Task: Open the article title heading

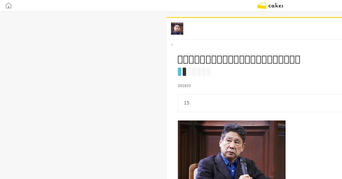Action: (x=239, y=59)
